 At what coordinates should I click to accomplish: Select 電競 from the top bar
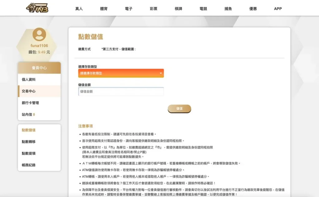click(203, 9)
